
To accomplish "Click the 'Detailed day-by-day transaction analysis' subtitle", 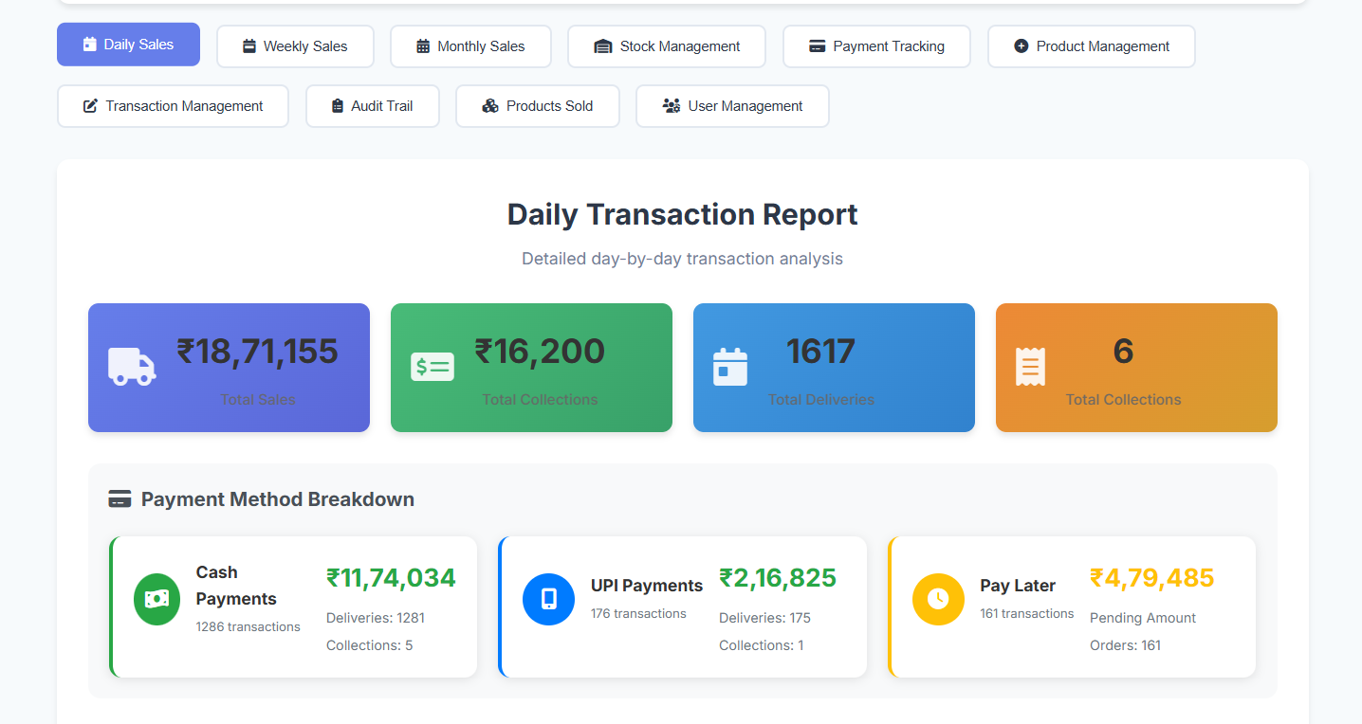I will 683,259.
